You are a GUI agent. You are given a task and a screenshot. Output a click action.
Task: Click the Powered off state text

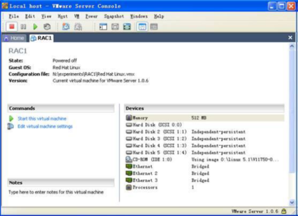point(65,60)
